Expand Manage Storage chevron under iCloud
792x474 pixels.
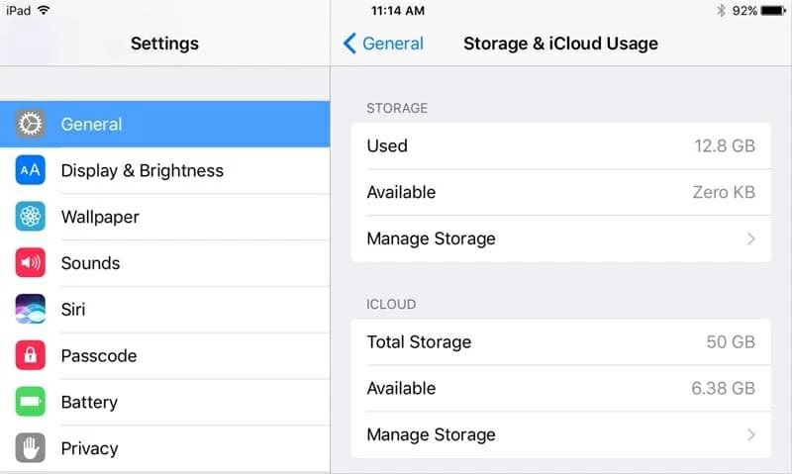coord(750,434)
